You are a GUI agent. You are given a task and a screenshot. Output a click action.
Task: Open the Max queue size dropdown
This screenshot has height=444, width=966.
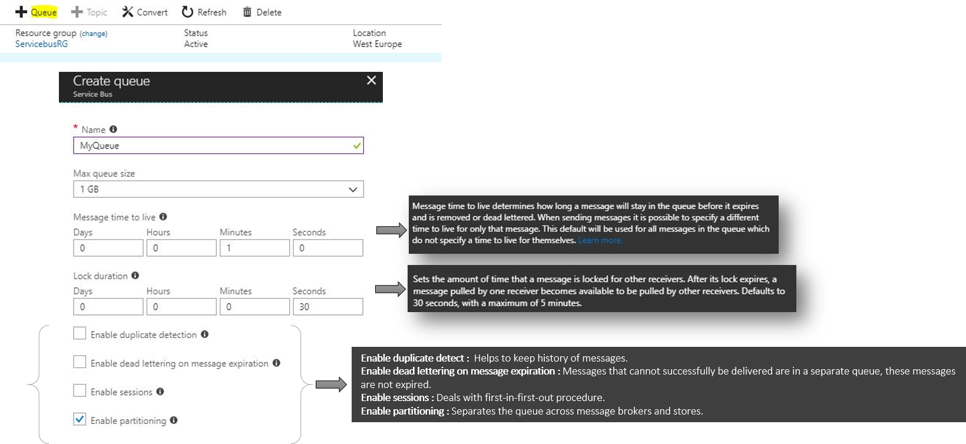[x=219, y=189]
